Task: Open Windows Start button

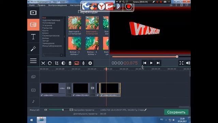Action: tap(32, 120)
